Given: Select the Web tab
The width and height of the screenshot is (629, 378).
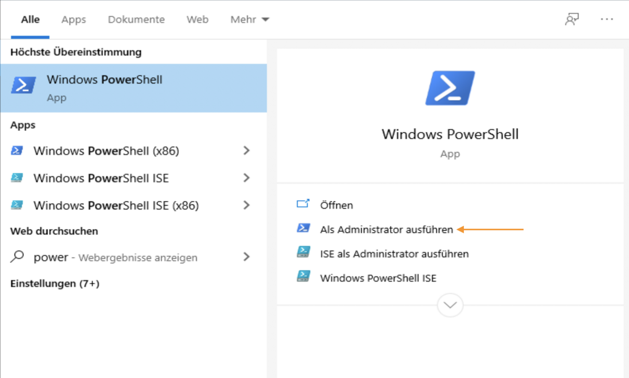Looking at the screenshot, I should pyautogui.click(x=197, y=19).
